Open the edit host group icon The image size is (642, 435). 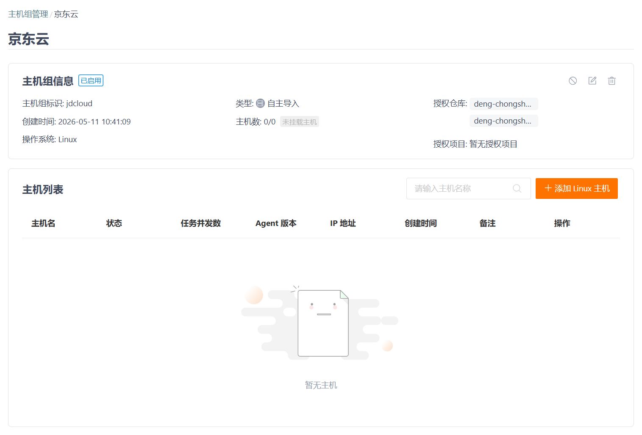pyautogui.click(x=592, y=80)
